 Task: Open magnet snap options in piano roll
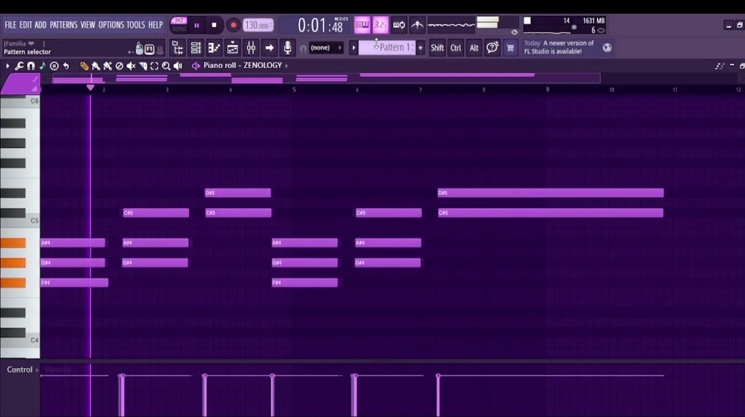(x=31, y=66)
